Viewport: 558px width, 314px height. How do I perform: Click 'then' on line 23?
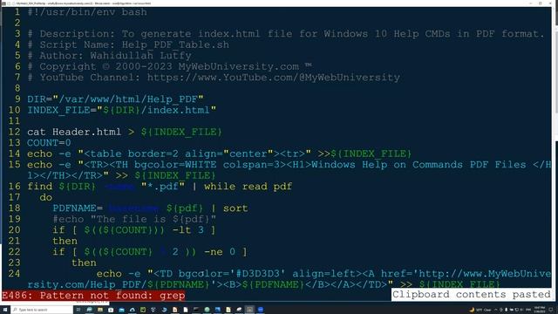pyautogui.click(x=84, y=263)
